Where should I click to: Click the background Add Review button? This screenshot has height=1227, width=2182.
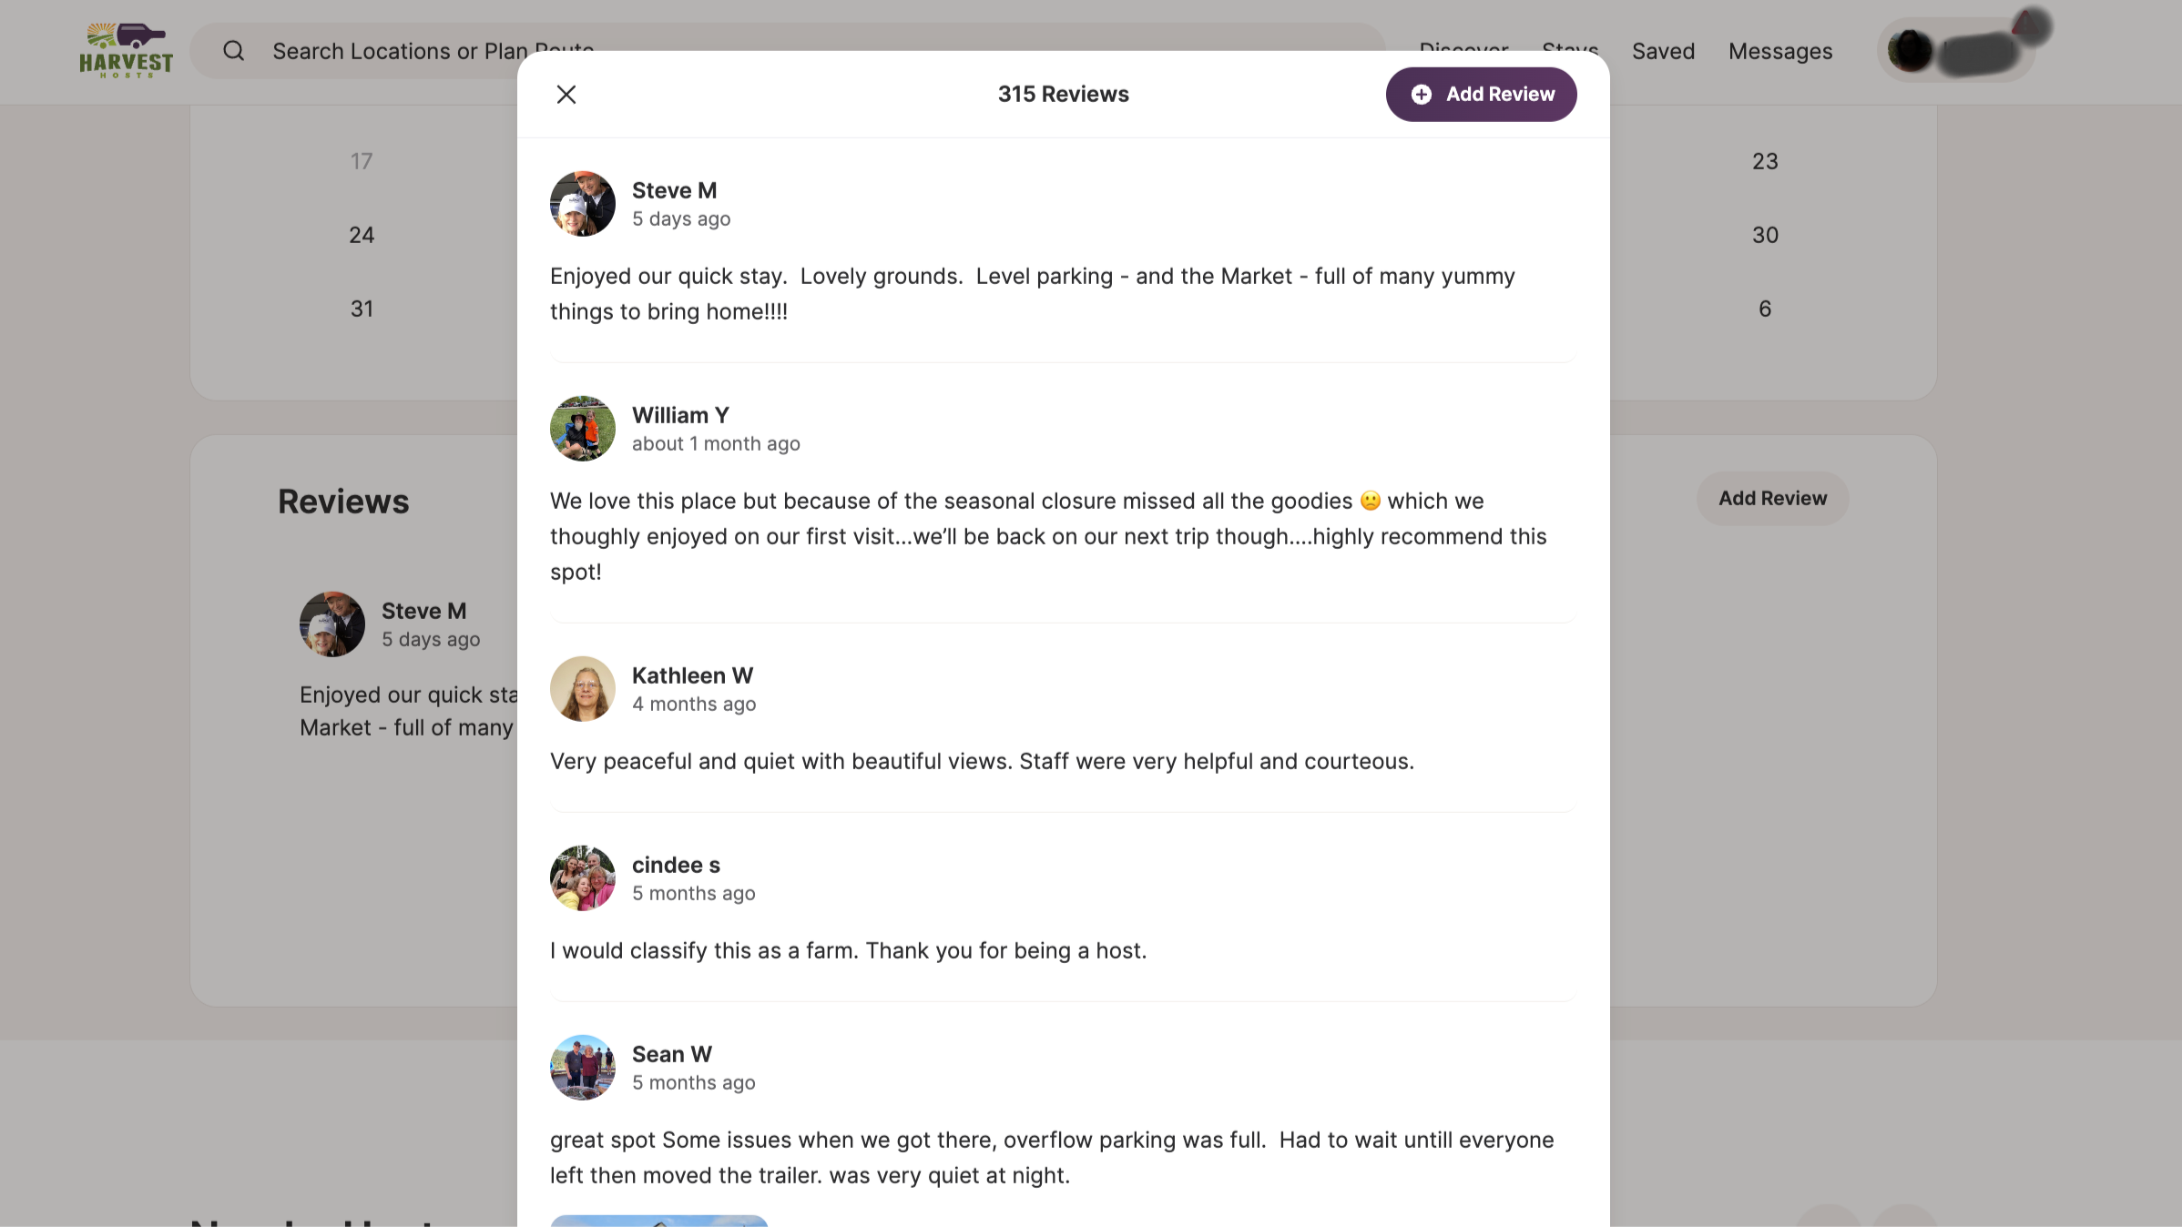1772,499
